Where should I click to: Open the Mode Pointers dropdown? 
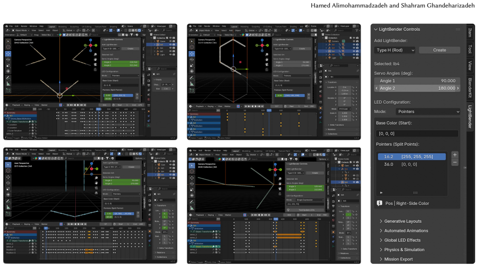click(x=427, y=112)
